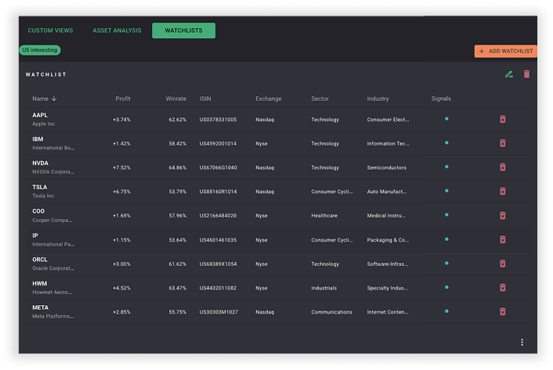The width and height of the screenshot is (553, 370).
Task: Sort by Exchange column header
Action: click(x=269, y=99)
